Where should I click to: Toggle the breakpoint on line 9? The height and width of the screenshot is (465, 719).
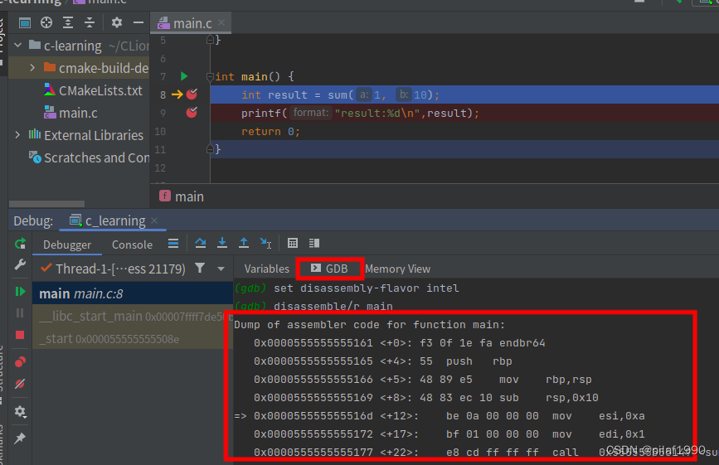(192, 113)
